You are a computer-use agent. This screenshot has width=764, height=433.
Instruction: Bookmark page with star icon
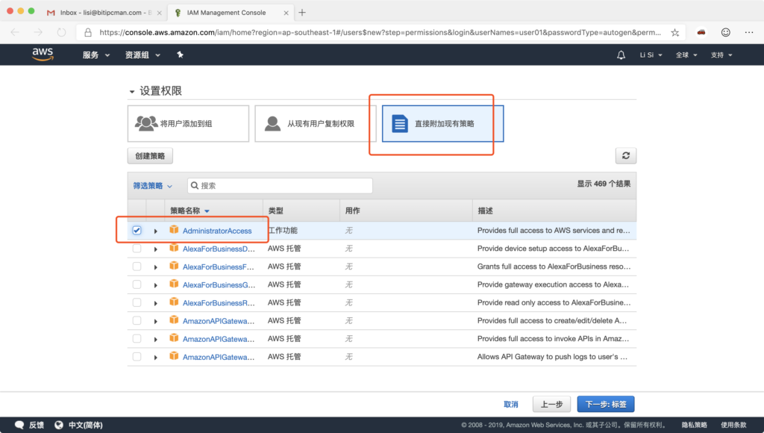coord(674,32)
